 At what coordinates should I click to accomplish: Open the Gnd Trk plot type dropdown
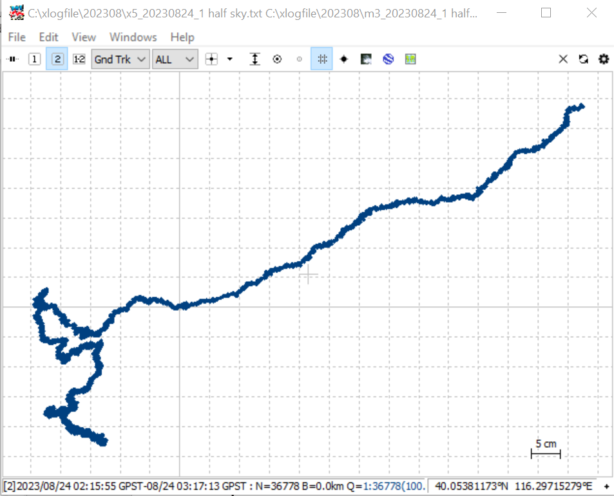120,59
